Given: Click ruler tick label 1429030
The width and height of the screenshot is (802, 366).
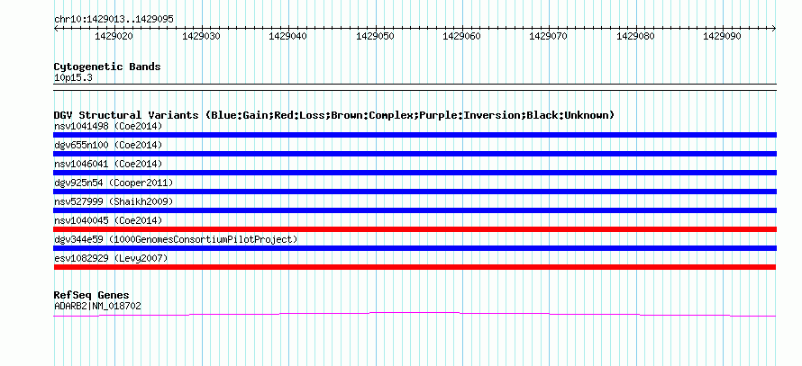Looking at the screenshot, I should tap(202, 36).
